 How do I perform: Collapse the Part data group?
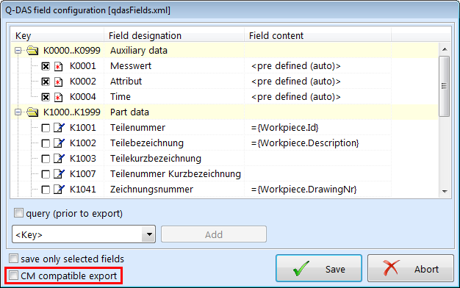tap(18, 112)
